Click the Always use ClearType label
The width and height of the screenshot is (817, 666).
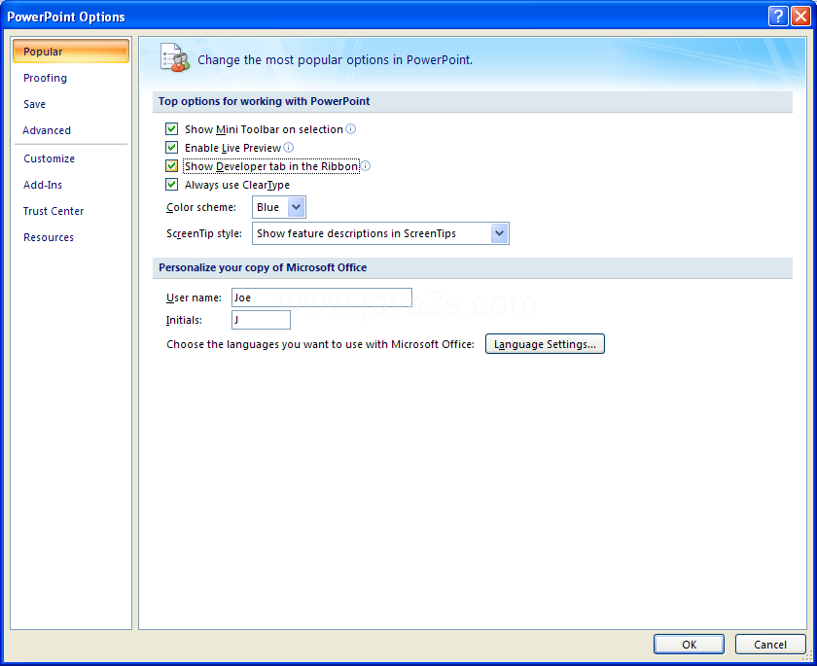tap(237, 185)
